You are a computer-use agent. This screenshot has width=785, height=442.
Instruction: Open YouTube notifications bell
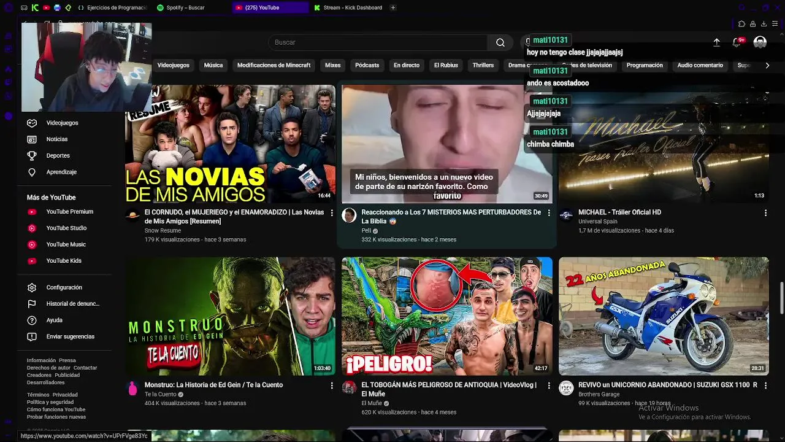point(737,42)
